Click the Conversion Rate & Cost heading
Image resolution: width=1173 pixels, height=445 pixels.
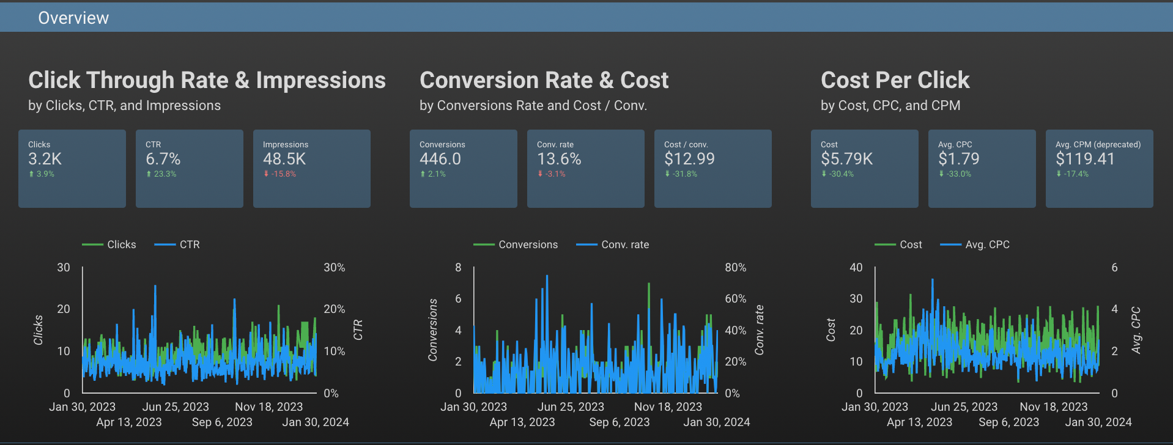click(x=544, y=80)
